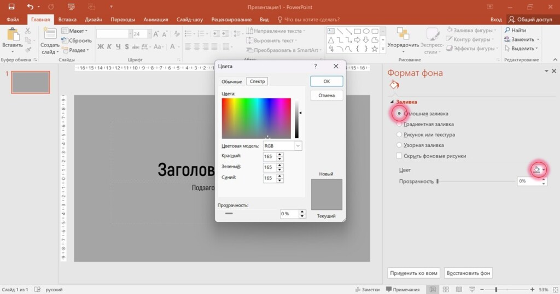
Task: Select Рисунок или текстура fill option
Action: (x=399, y=134)
